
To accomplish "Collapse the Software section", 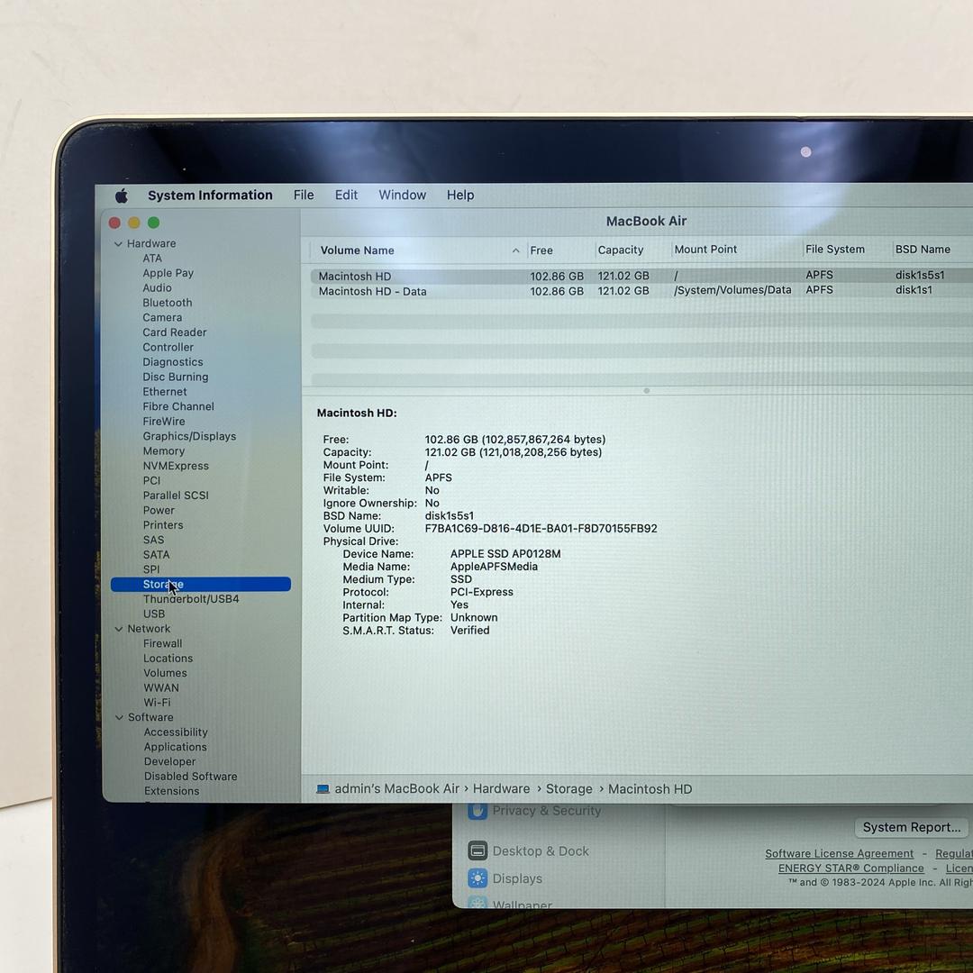I will pyautogui.click(x=119, y=717).
